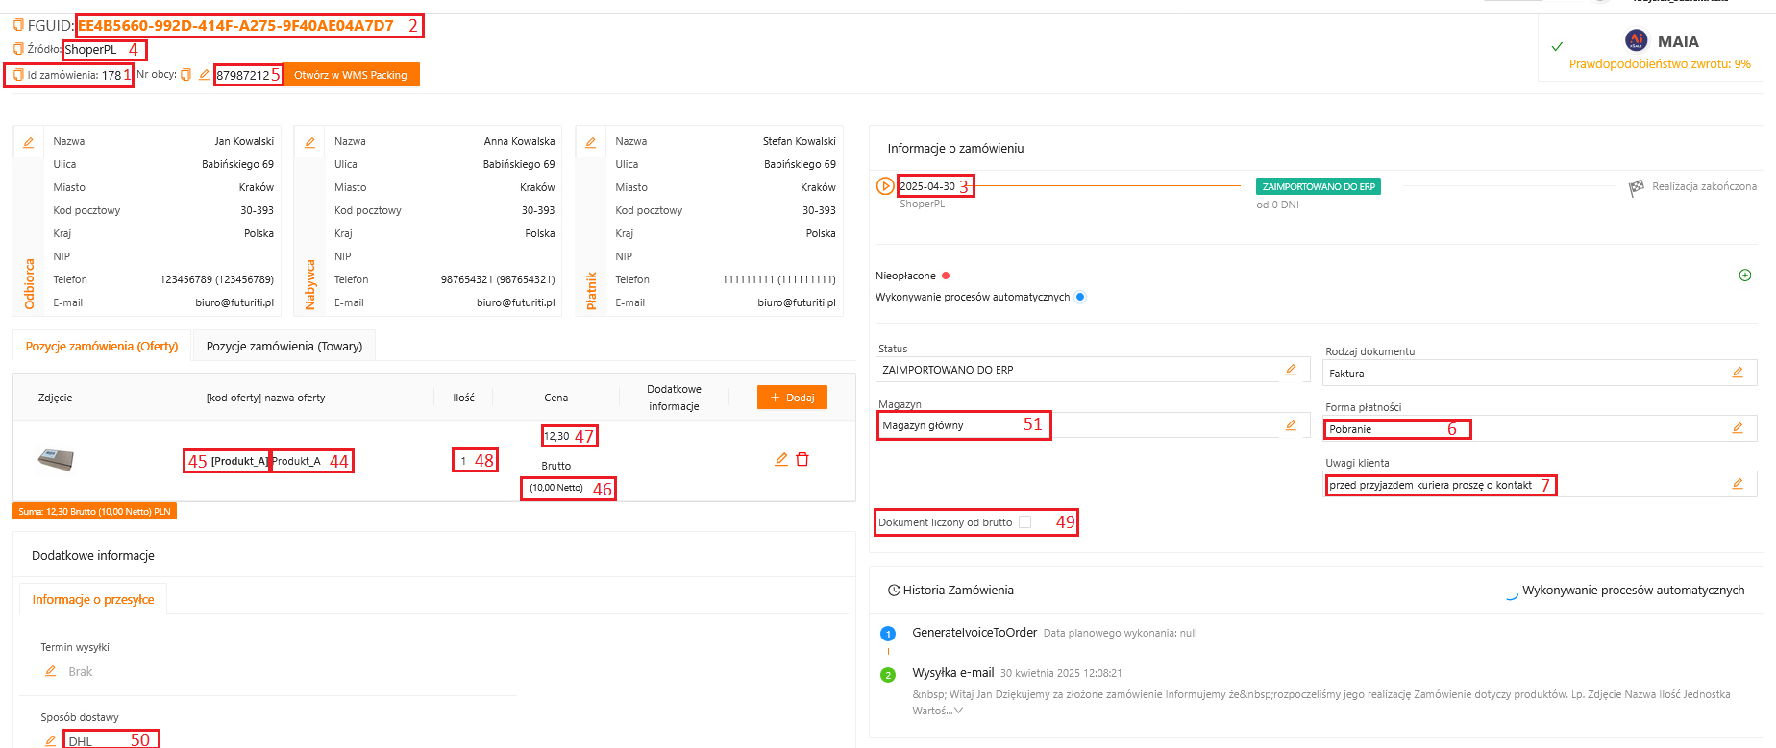This screenshot has width=1776, height=748.
Task: Click the green plus icon beside Nieopłacone
Action: pyautogui.click(x=1745, y=276)
